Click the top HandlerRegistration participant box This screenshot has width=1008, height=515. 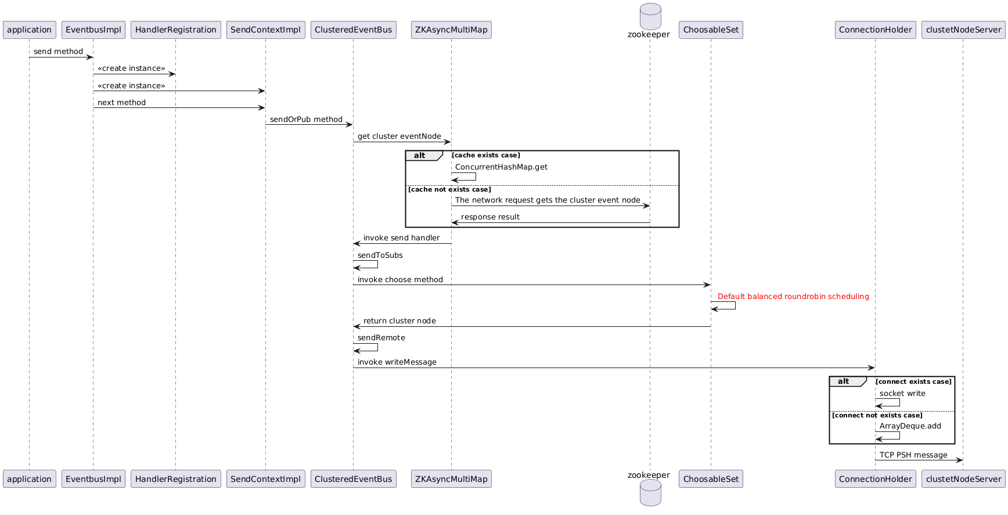pyautogui.click(x=175, y=30)
